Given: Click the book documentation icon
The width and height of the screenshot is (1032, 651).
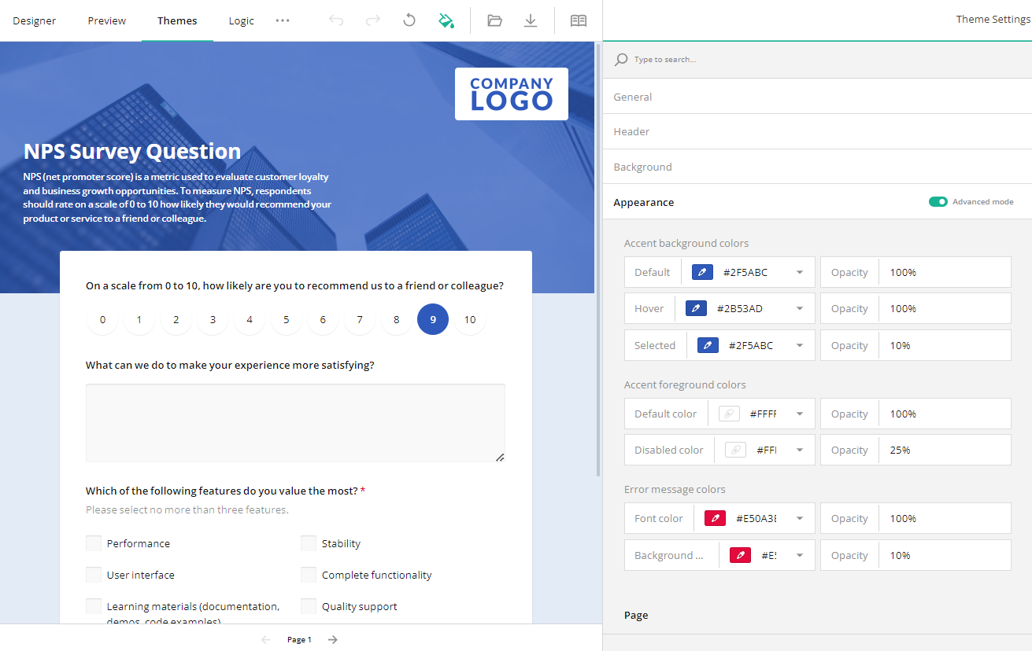Looking at the screenshot, I should [x=578, y=20].
